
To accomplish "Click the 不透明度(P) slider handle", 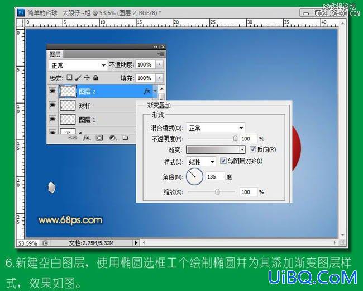I will point(235,139).
